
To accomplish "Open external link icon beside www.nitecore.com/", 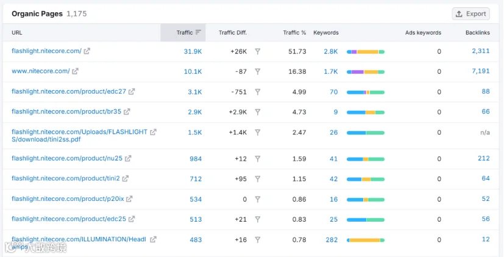I will click(x=75, y=71).
